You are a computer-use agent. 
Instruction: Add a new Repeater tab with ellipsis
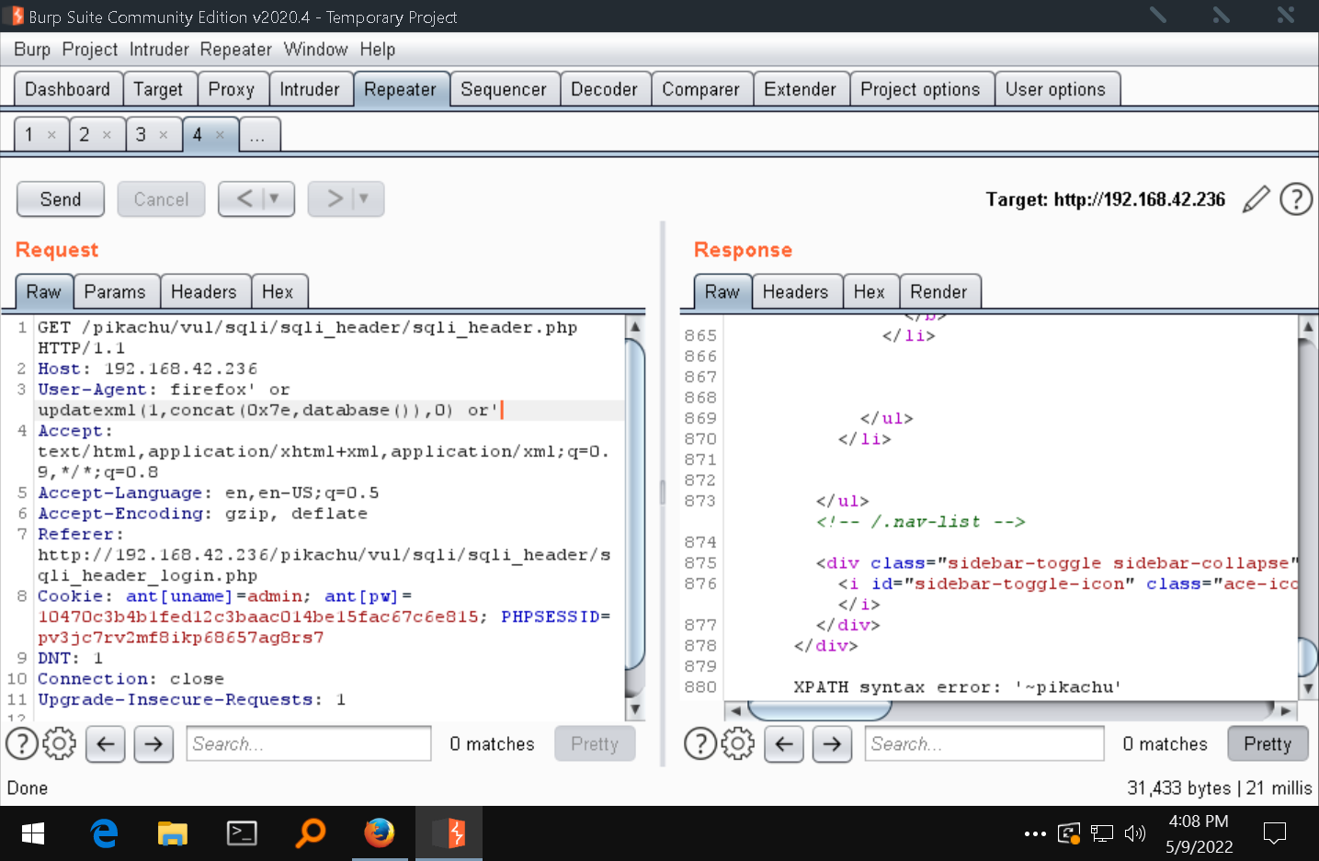pos(257,135)
